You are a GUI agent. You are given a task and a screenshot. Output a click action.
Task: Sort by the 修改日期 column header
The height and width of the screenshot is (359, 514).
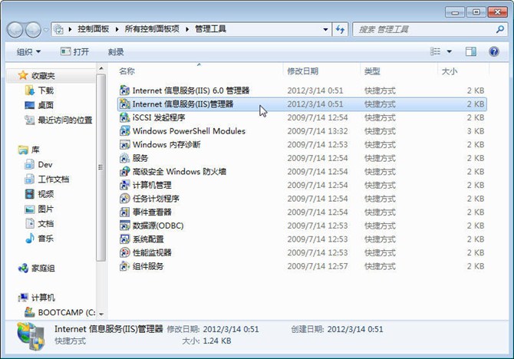click(x=321, y=71)
